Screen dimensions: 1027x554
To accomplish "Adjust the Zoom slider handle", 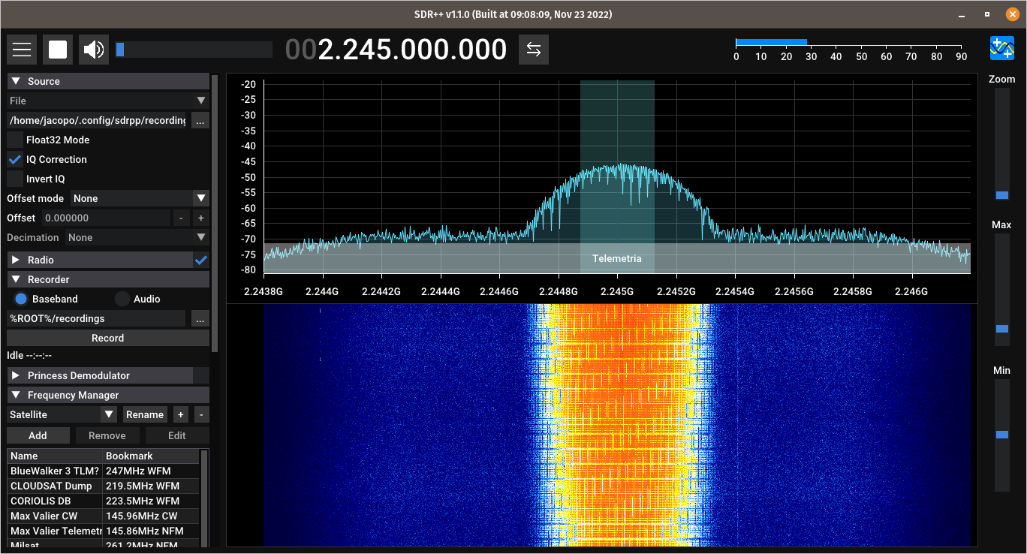I will coord(1002,195).
